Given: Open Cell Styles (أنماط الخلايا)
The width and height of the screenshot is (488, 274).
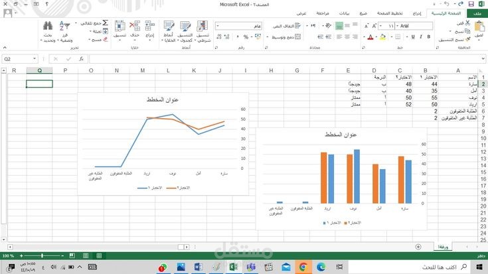Looking at the screenshot, I should (169, 31).
